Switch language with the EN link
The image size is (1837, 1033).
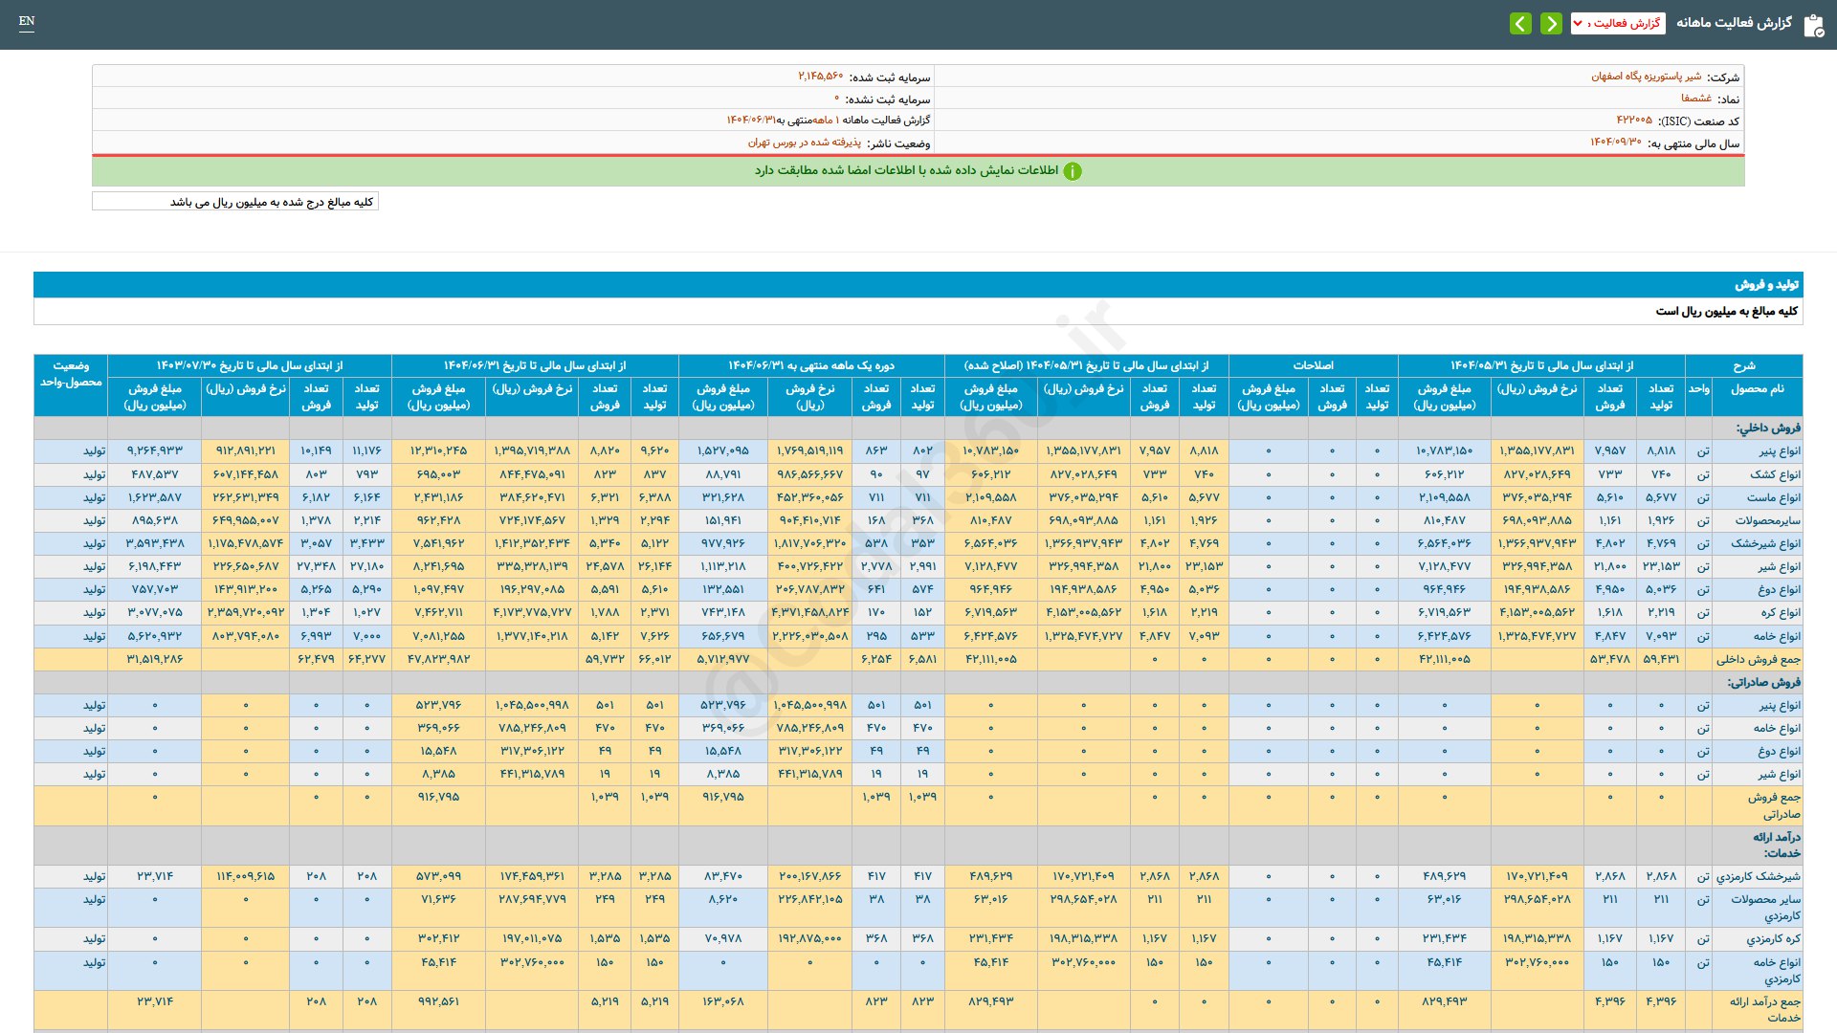27,21
